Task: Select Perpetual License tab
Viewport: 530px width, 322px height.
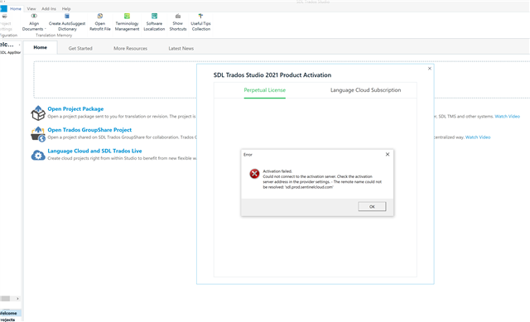Action: (x=265, y=90)
